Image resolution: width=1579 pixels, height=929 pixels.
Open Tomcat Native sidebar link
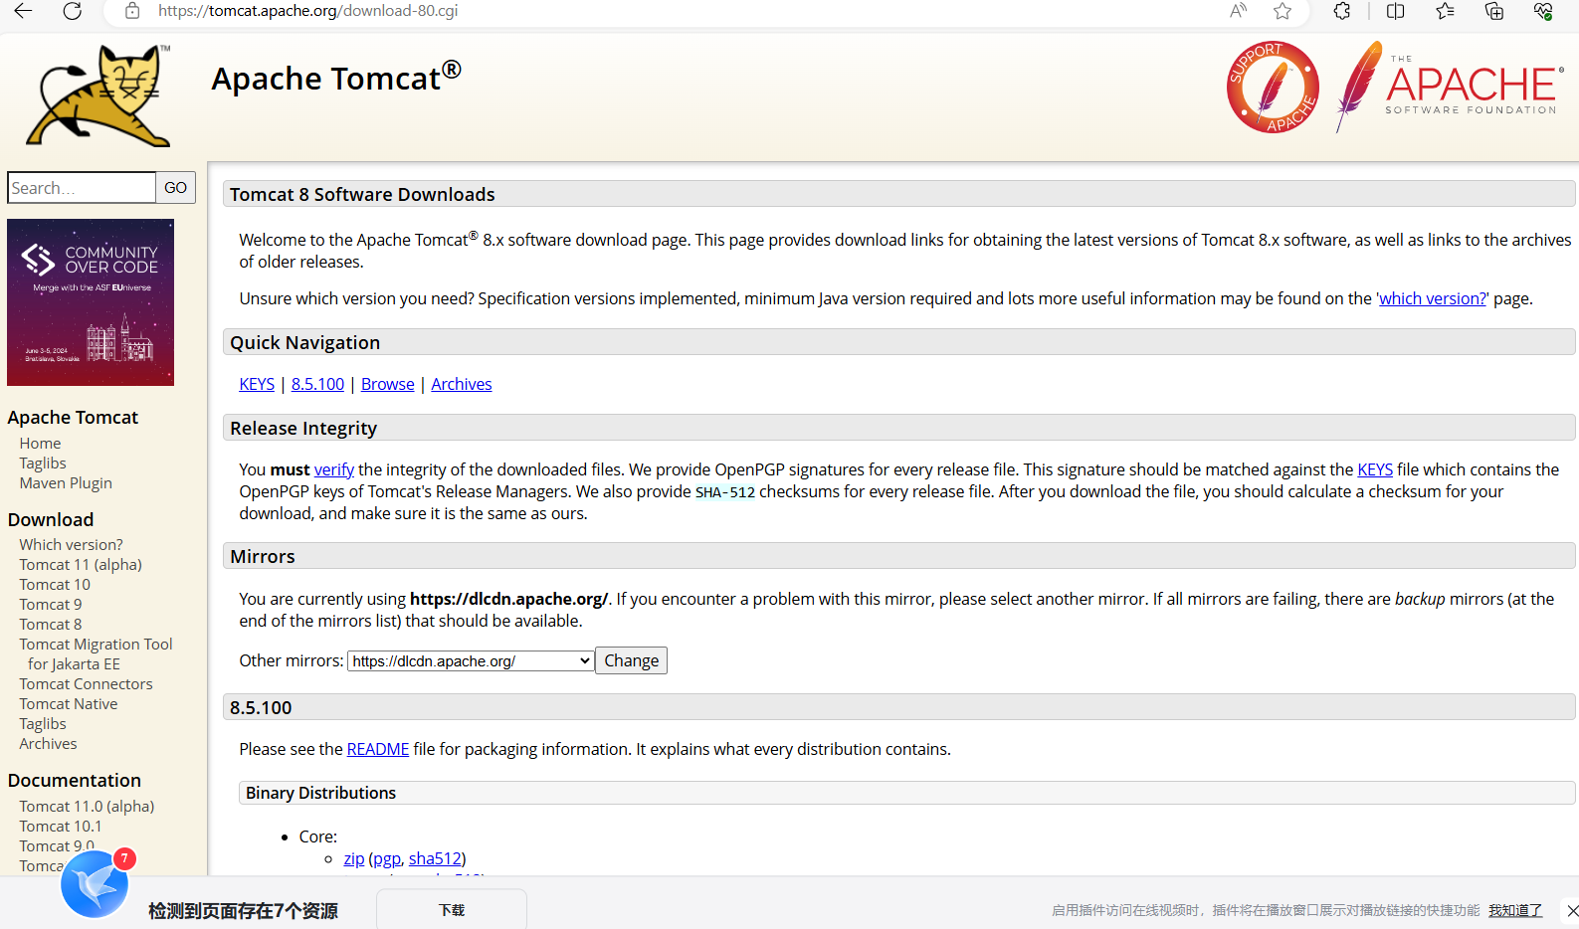(x=69, y=704)
